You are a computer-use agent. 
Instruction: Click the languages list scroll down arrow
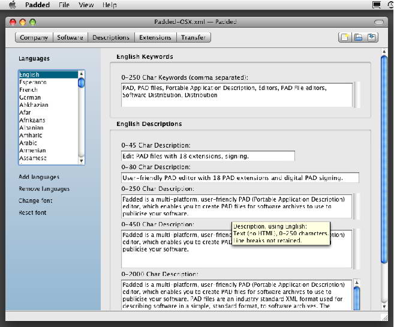[x=81, y=161]
